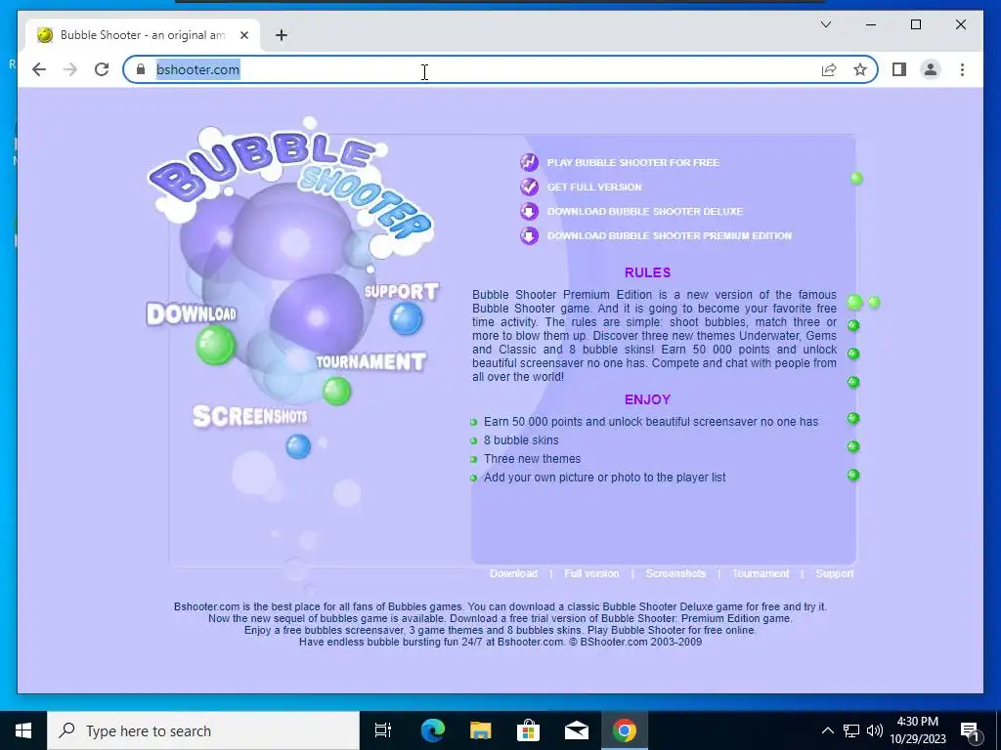This screenshot has width=1001, height=750.
Task: Open the footer Full version link
Action: (591, 573)
